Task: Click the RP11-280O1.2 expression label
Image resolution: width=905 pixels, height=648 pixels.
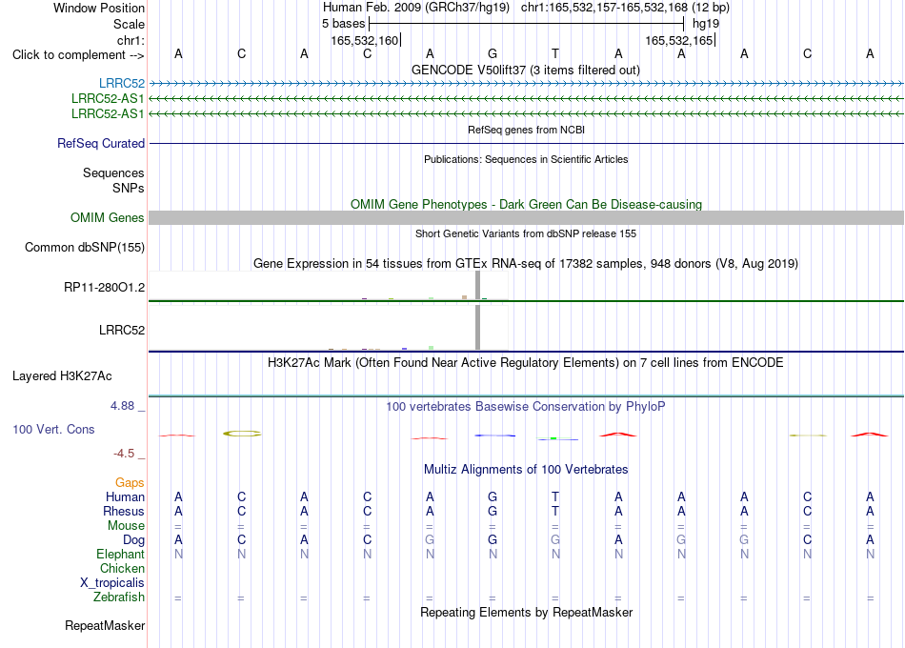Action: pos(105,287)
